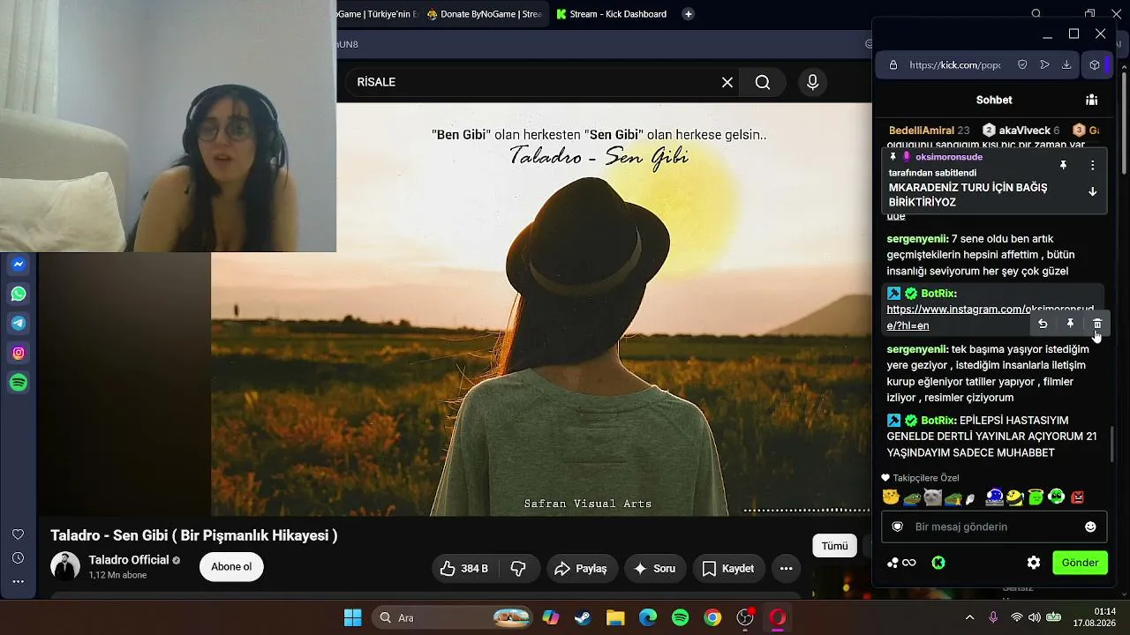Screen dimensions: 1130x635
Task: Click the Kick popout address bar
Action: coord(954,64)
